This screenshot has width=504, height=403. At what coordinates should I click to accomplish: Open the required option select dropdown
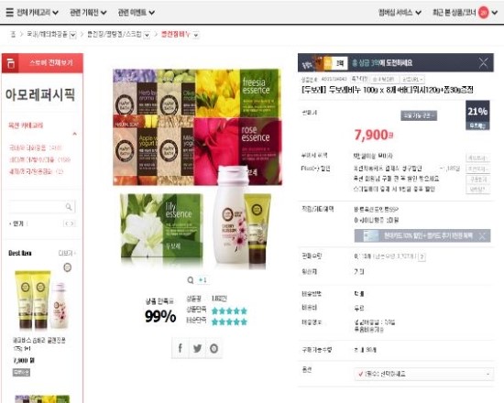click(424, 374)
